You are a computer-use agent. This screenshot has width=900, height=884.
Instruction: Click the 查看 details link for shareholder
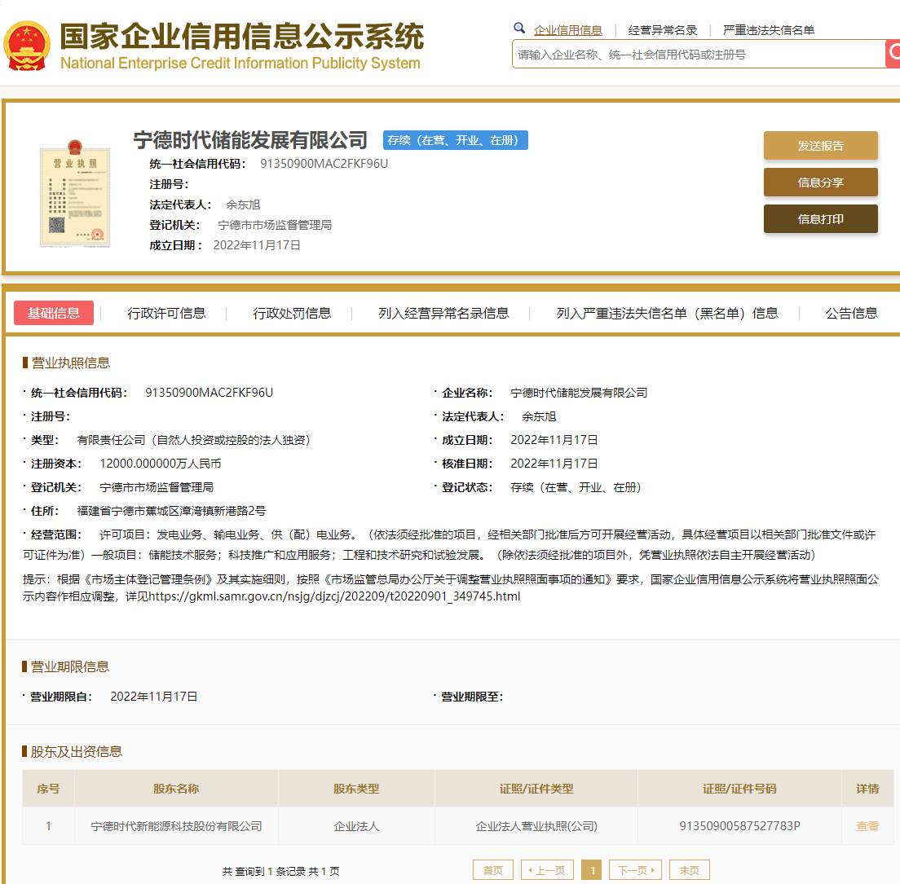point(867,826)
